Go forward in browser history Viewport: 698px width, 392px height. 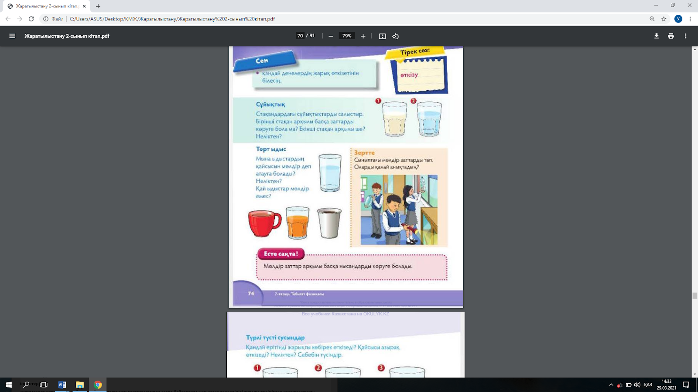(x=20, y=19)
